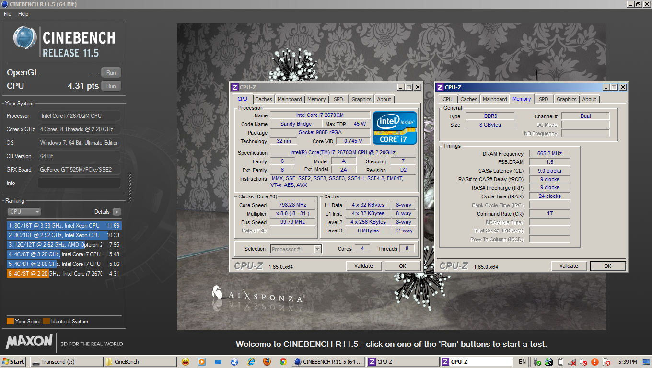
Task: Click Validate in the left CPU-Z window
Action: coord(363,266)
